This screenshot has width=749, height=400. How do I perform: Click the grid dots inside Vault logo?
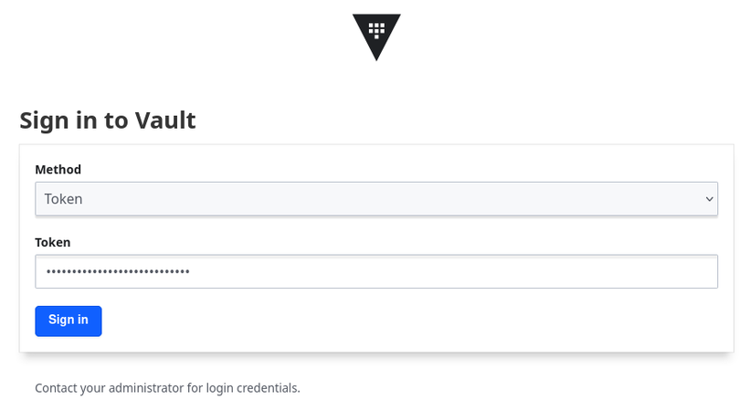coord(376,29)
